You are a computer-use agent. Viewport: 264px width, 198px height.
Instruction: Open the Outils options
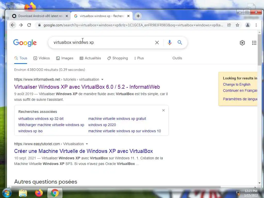(x=177, y=58)
